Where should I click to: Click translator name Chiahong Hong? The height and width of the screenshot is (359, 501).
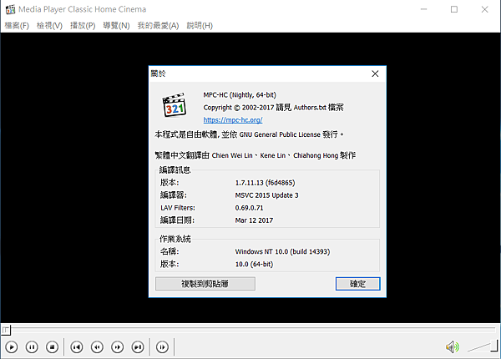click(316, 155)
